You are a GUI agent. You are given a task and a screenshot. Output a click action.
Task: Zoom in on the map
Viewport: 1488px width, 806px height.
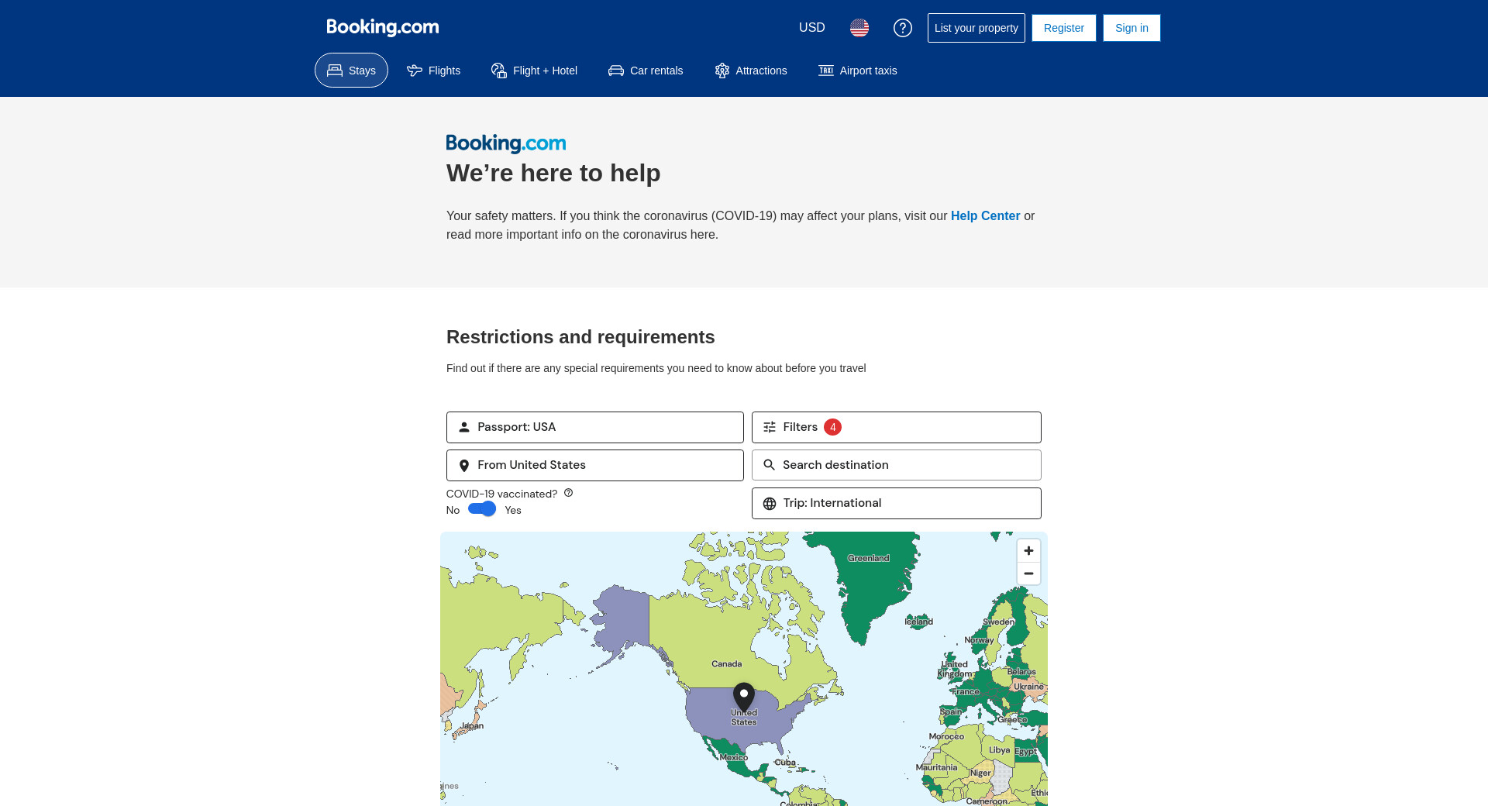pyautogui.click(x=1028, y=551)
